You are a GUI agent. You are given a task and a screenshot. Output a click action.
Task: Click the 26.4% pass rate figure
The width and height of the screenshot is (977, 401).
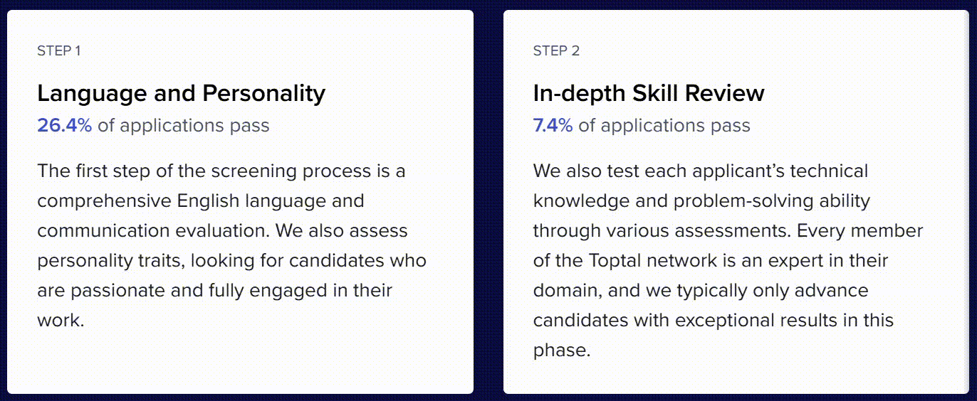tap(64, 126)
